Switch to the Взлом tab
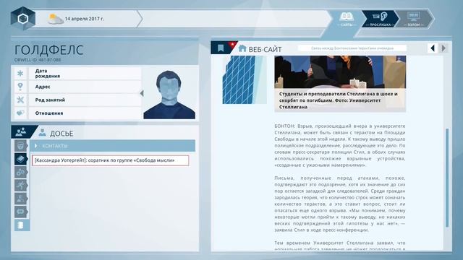Screen dimensions: 463x260 coord(413,19)
